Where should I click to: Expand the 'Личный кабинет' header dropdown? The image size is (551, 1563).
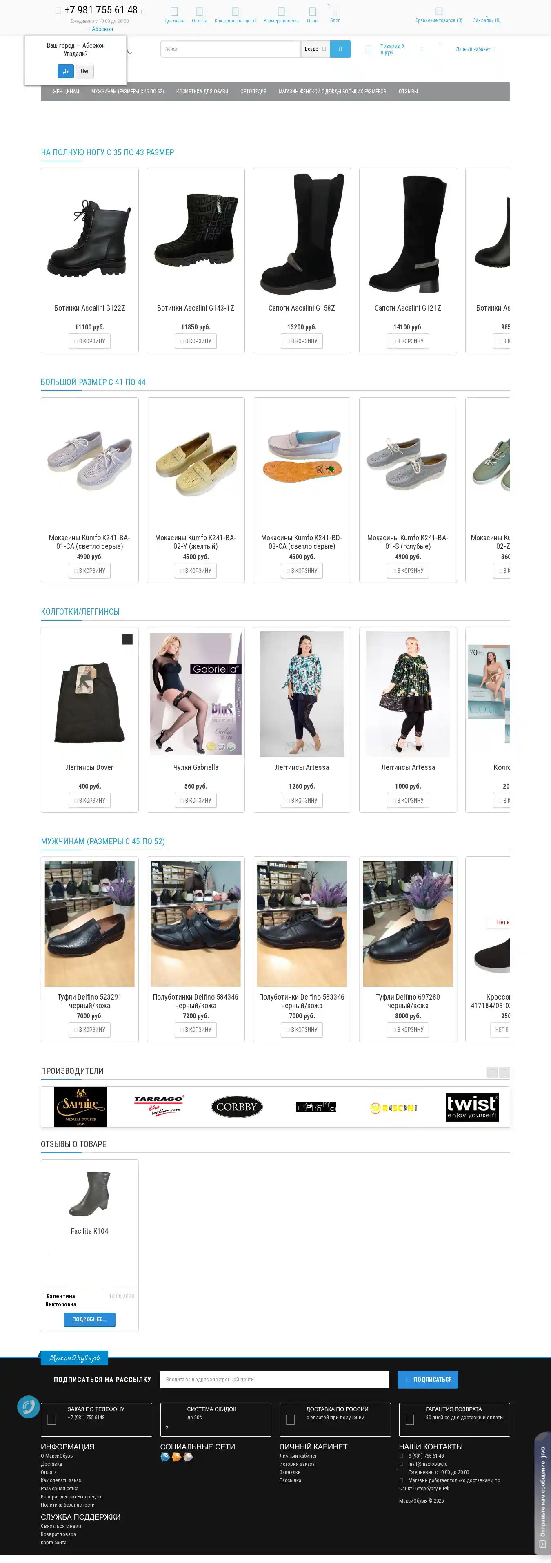[x=475, y=49]
